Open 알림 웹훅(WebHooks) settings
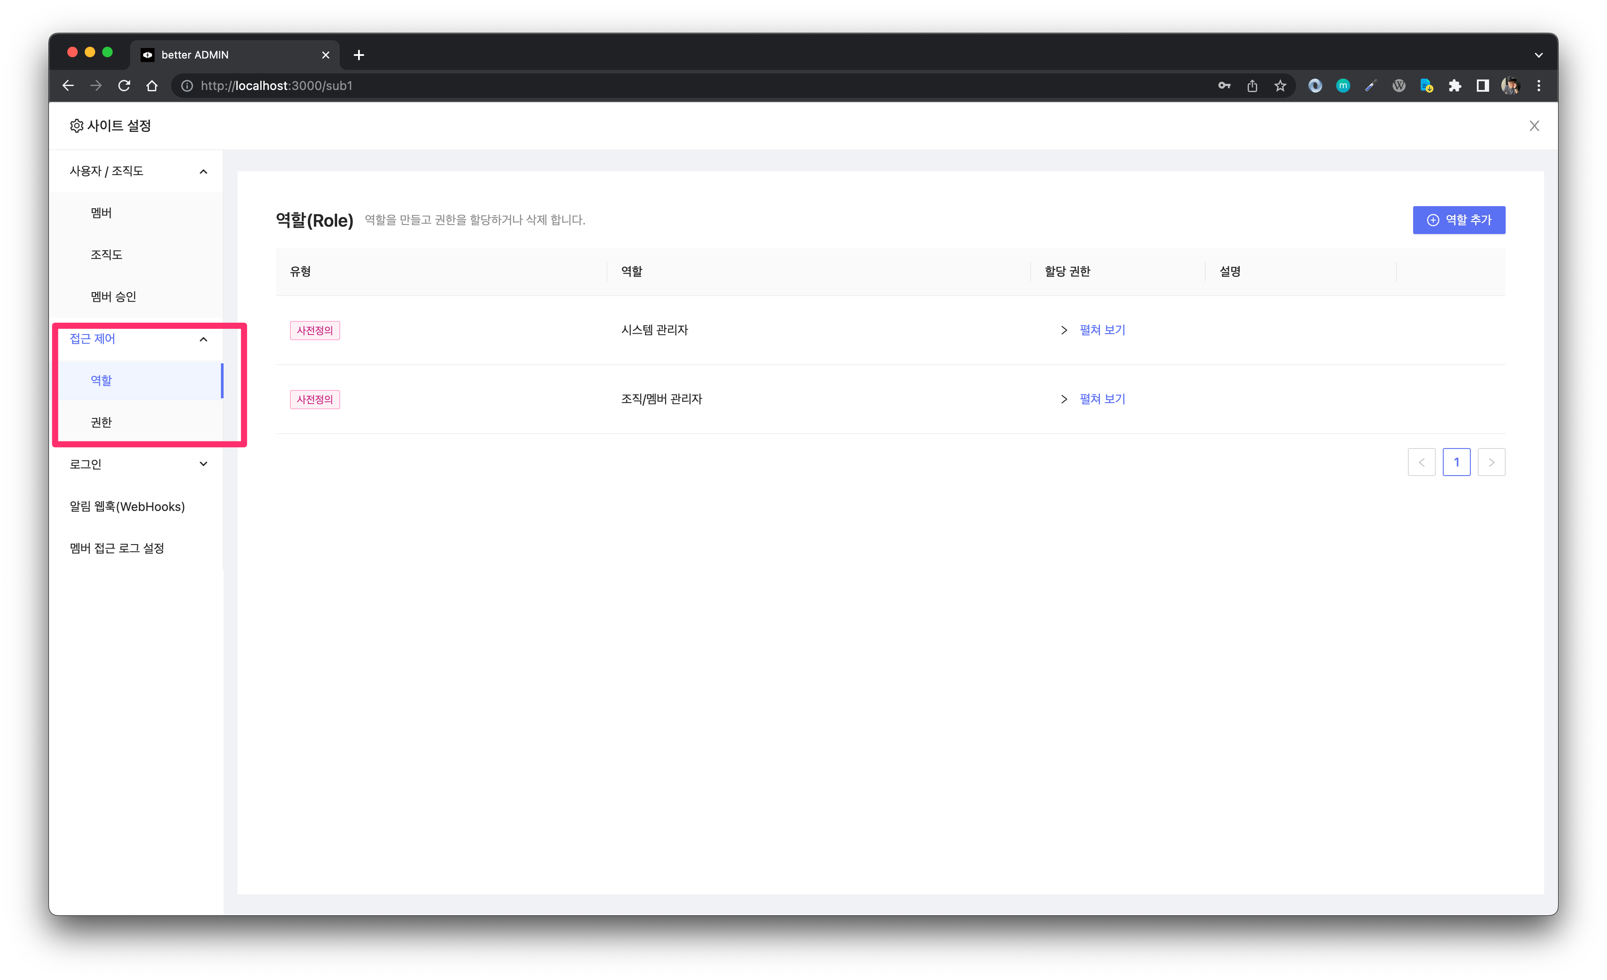Screen dimensions: 1607x980 (127, 507)
